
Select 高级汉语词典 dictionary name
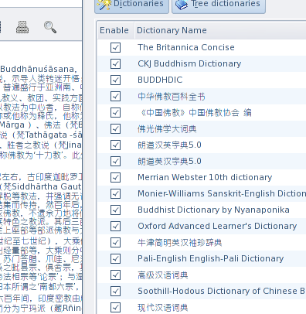[x=163, y=275]
